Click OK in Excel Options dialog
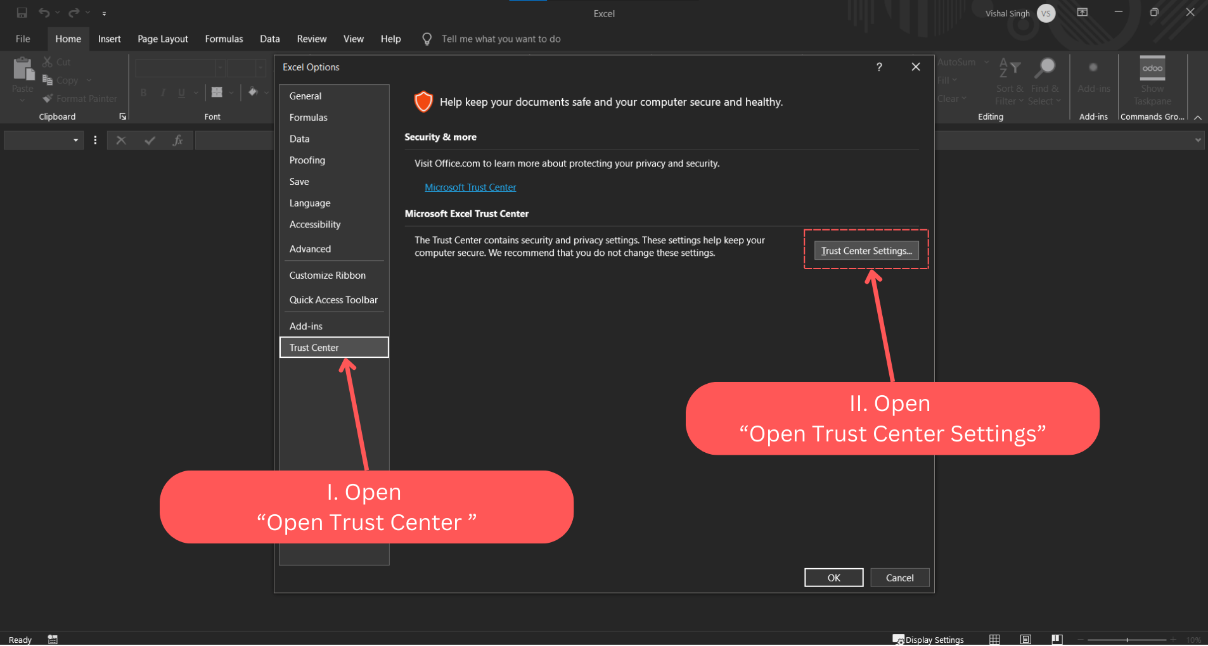Screen dimensions: 1208x646 pyautogui.click(x=834, y=578)
